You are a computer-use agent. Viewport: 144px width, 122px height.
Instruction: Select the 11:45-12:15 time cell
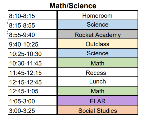(32, 72)
